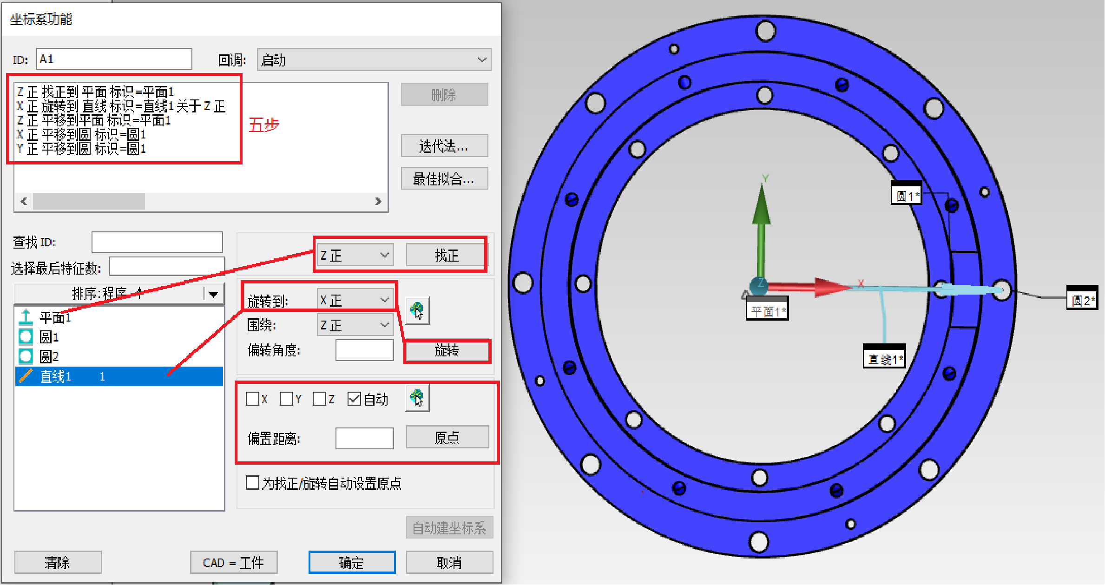1105x585 pixels.
Task: Click the 偏置距离 input field
Action: (x=365, y=437)
